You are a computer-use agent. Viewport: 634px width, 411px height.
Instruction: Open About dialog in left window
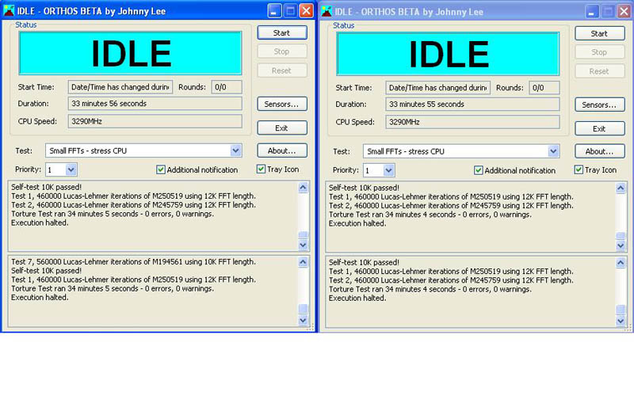tap(282, 150)
